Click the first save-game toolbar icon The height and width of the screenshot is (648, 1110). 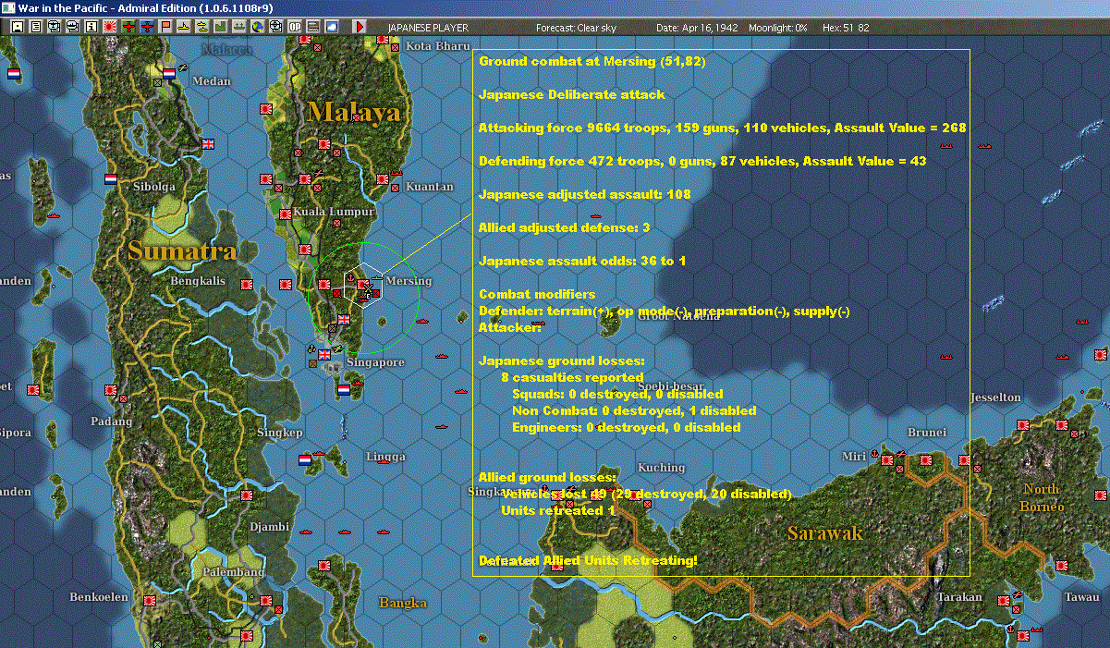(17, 27)
